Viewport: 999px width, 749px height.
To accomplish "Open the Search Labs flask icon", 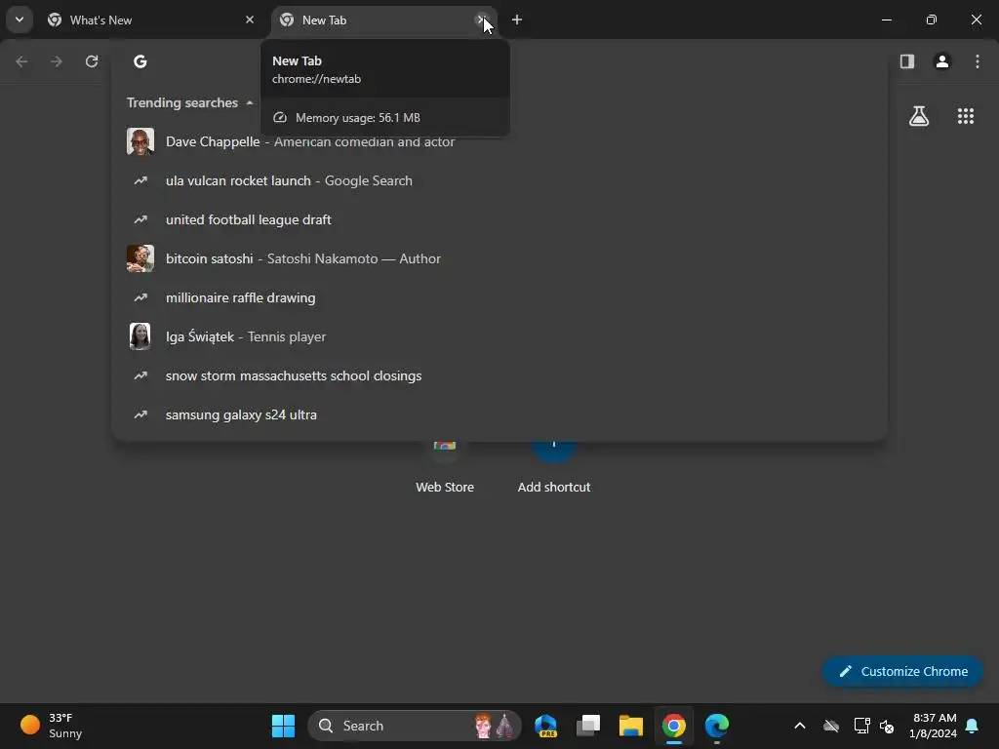I will (x=919, y=116).
